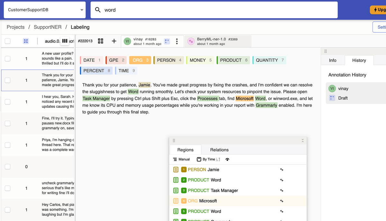The height and width of the screenshot is (221, 386).
Task: Click the plus icon to add annotation
Action: (114, 41)
